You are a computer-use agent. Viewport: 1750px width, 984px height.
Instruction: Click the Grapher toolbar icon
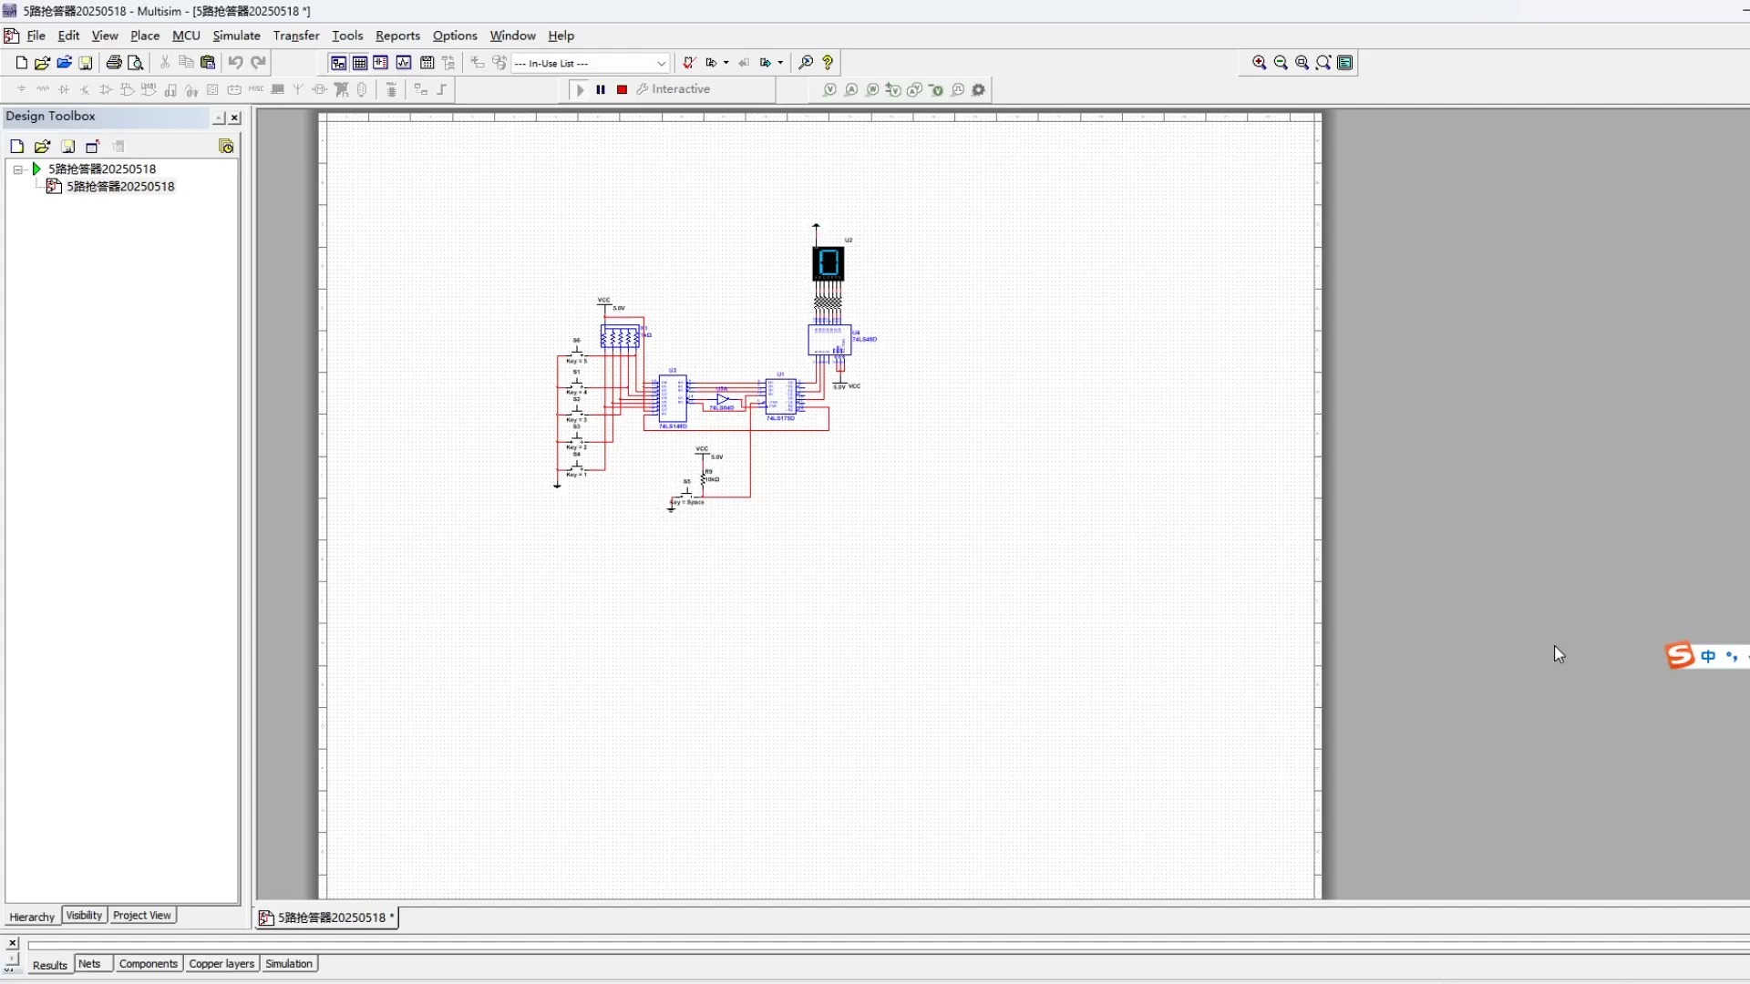click(x=404, y=63)
